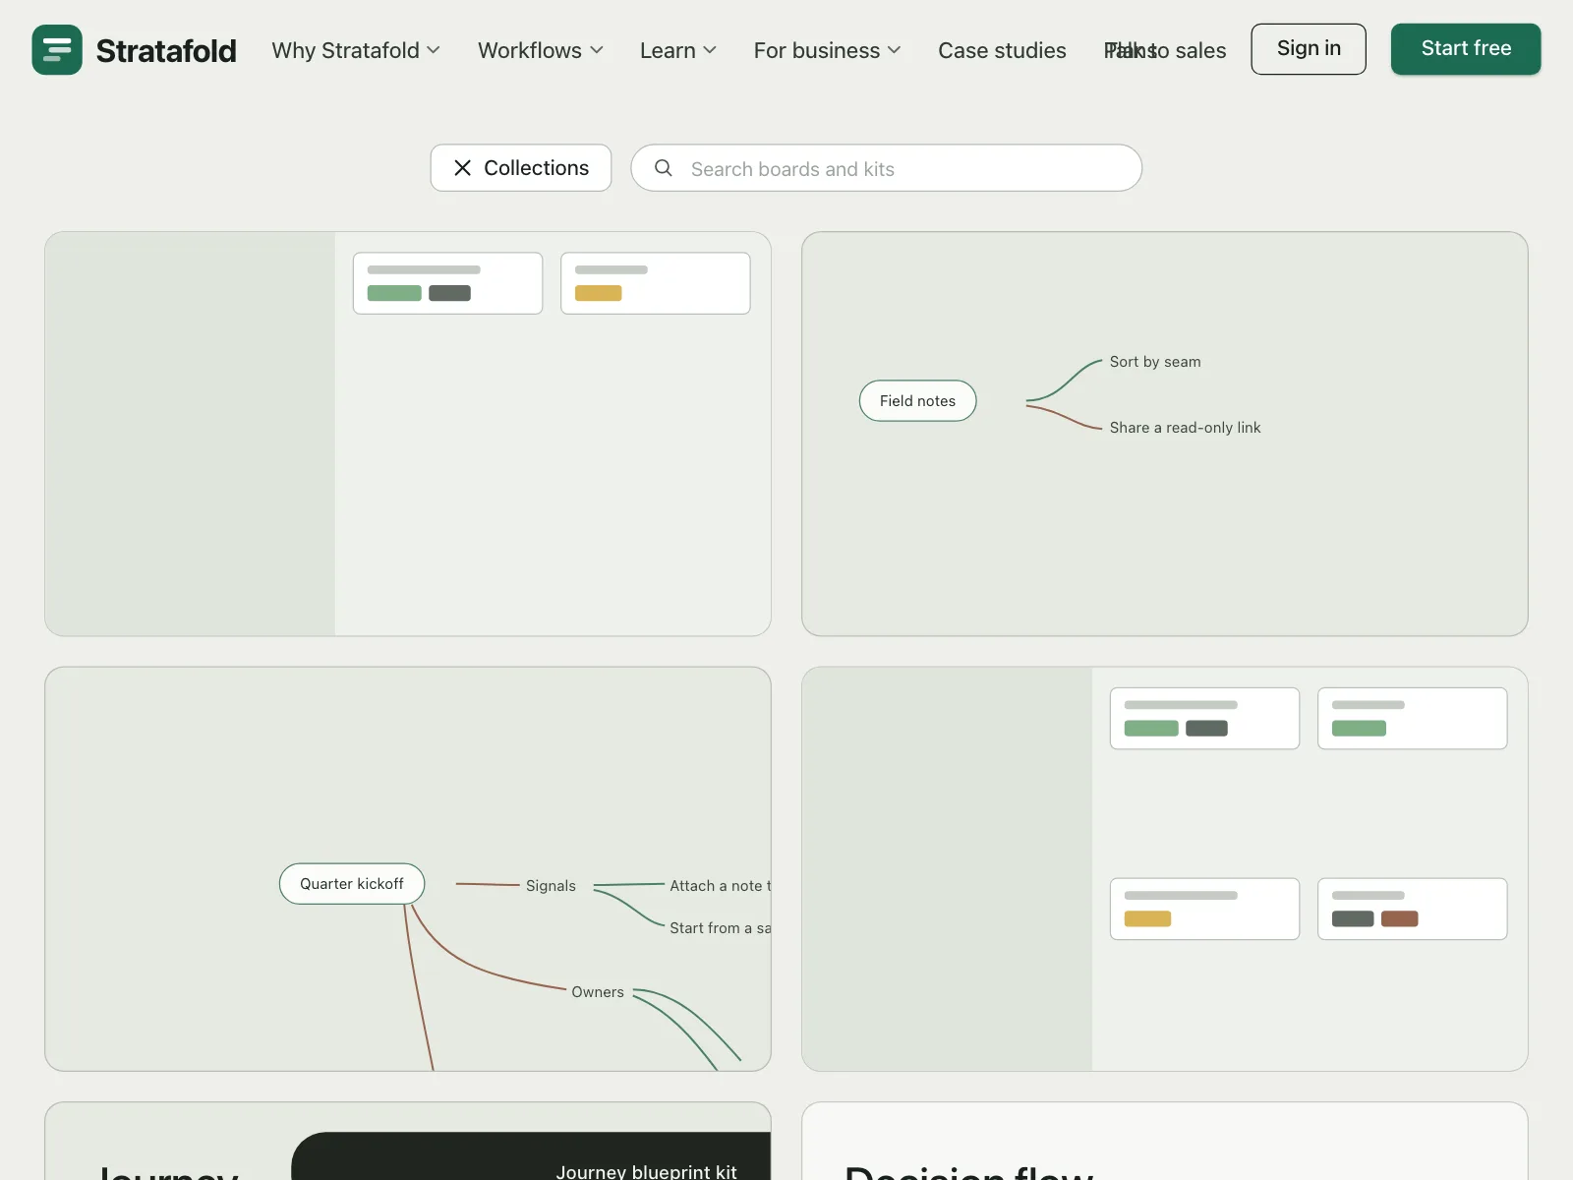Click the Attach a note branch text
The height and width of the screenshot is (1180, 1573).
pyautogui.click(x=720, y=886)
